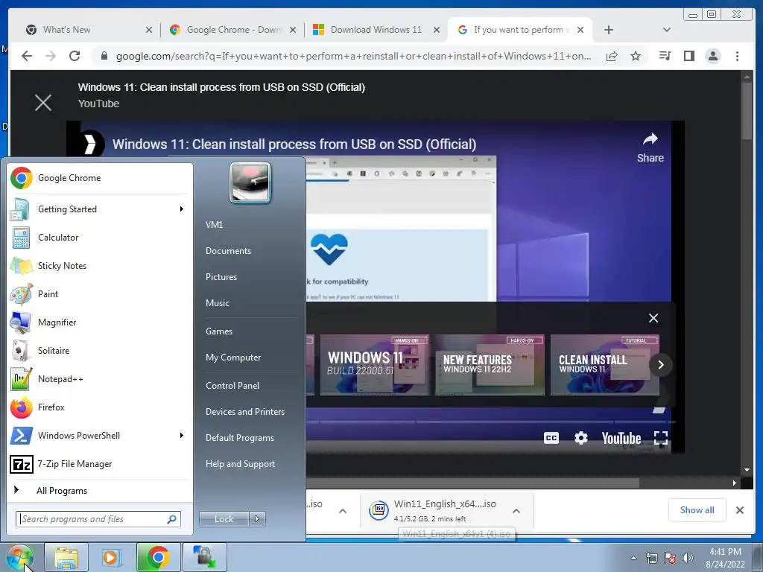Toggle closed captions on the video
The height and width of the screenshot is (572, 763).
(x=551, y=438)
